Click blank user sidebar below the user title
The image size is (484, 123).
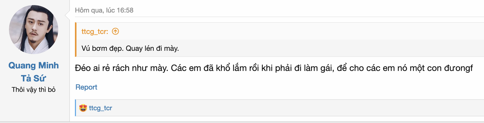click(x=34, y=107)
